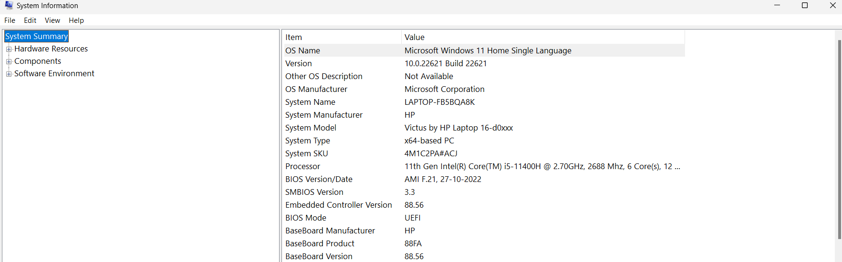842x262 pixels.
Task: Select the Software Environment label
Action: click(54, 74)
